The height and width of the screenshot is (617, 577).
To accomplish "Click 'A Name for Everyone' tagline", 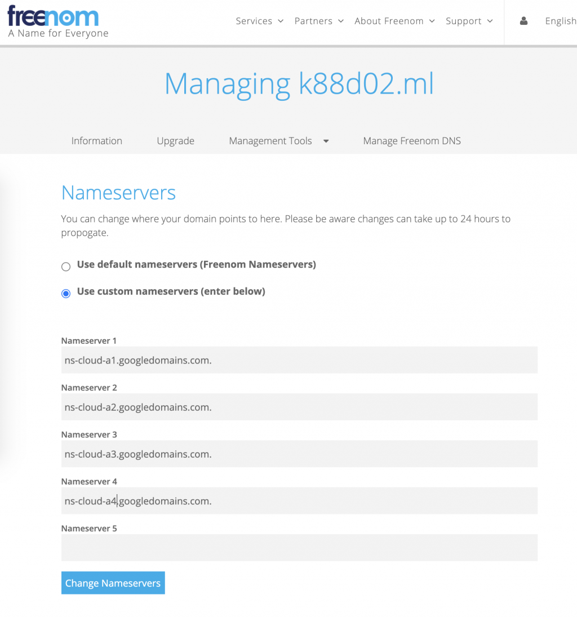I will (x=58, y=33).
